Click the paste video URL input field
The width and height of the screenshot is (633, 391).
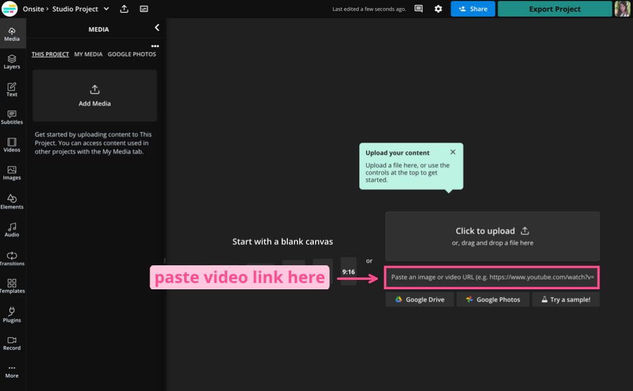click(492, 277)
